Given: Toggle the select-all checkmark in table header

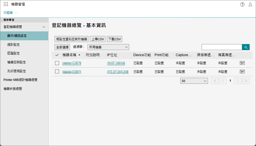Looking at the screenshot, I should [x=57, y=55].
